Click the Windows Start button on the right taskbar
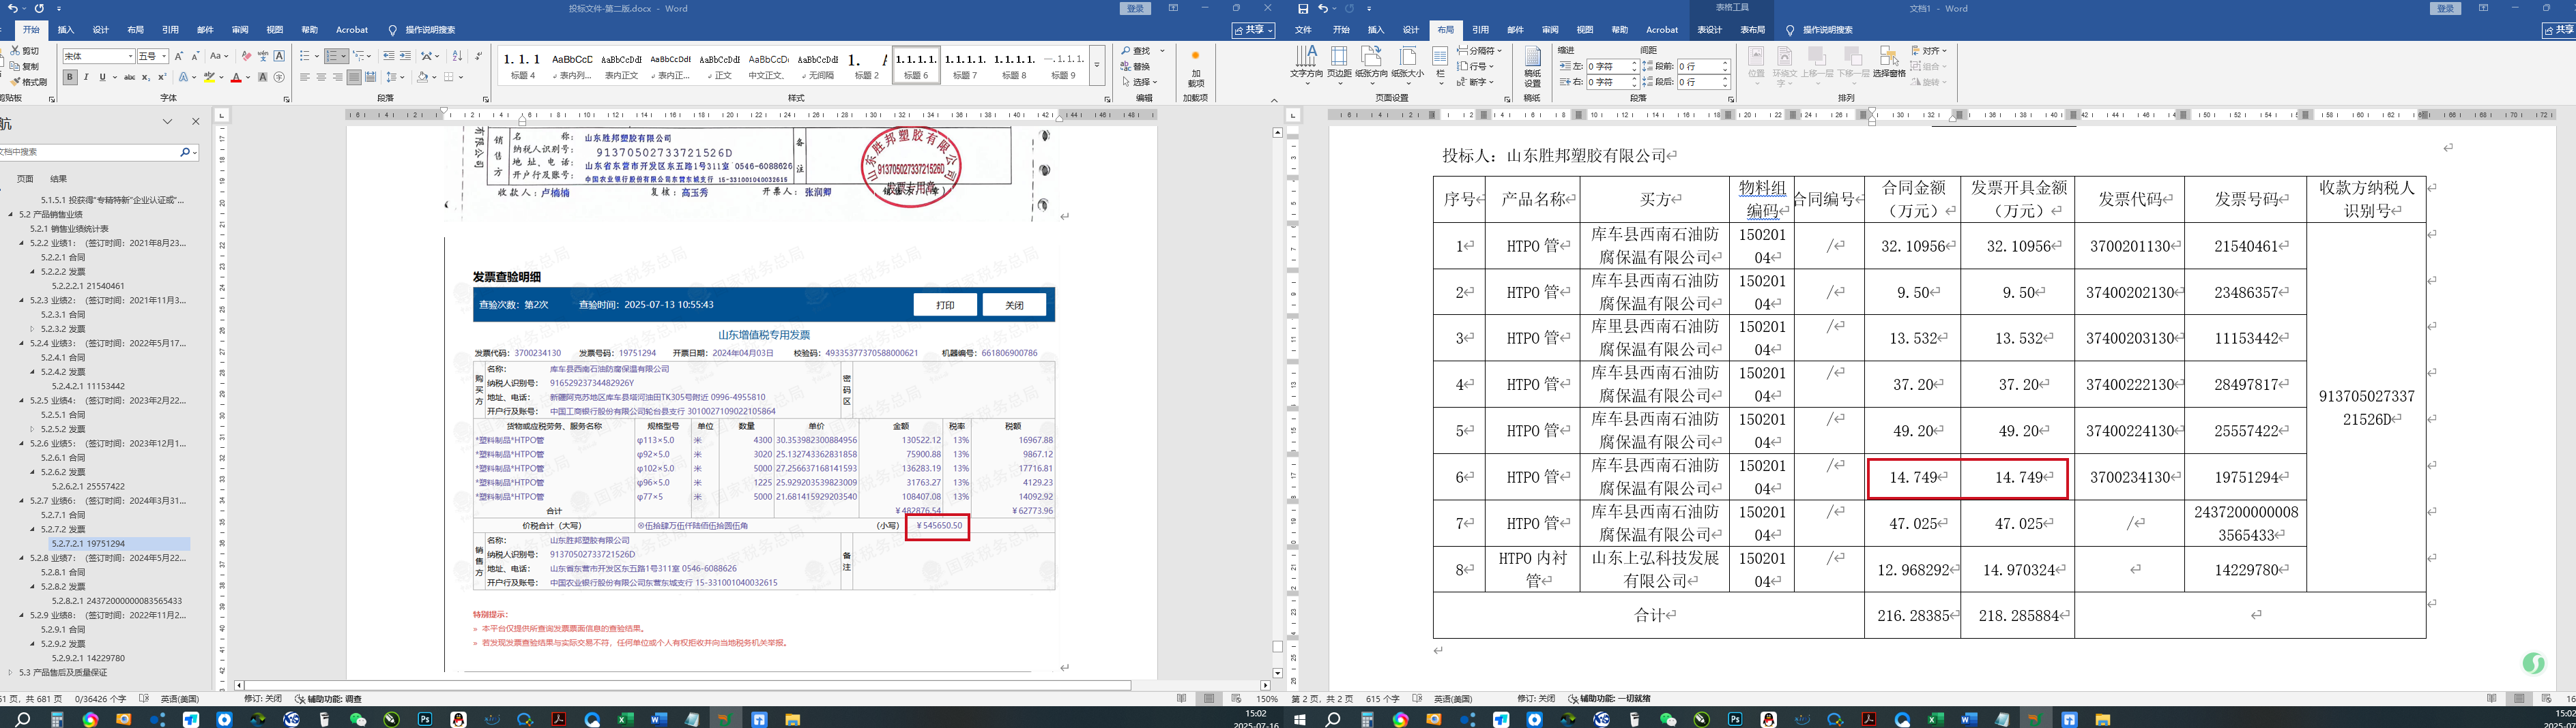The image size is (2576, 728). point(1300,719)
